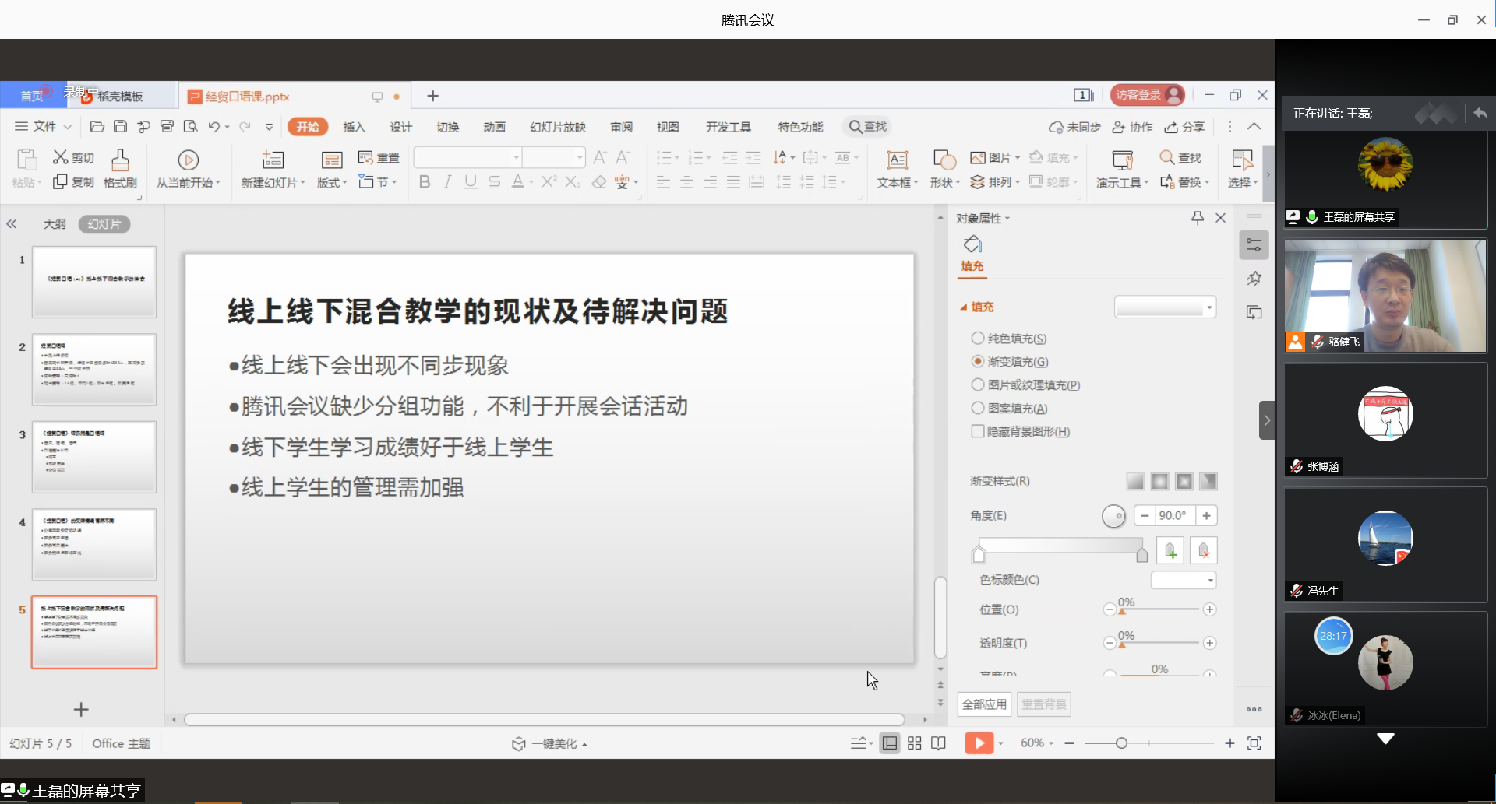Select solid fill (纯色填充) radio option

[978, 339]
